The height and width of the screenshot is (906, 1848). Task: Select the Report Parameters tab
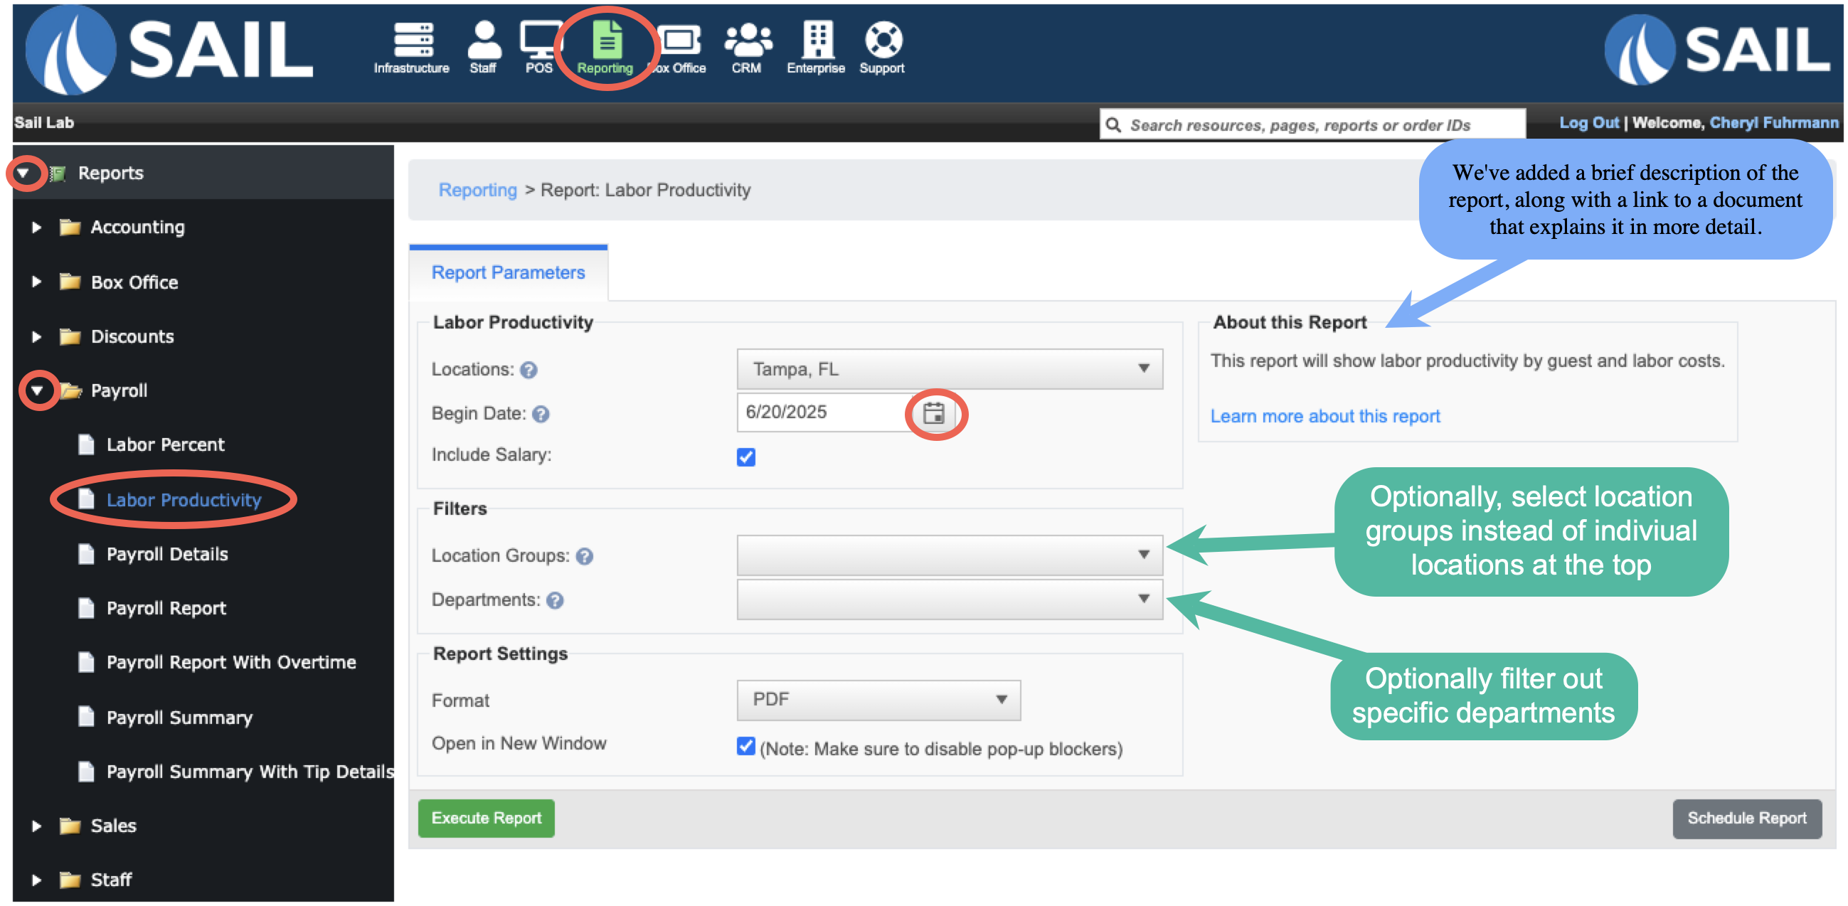coord(508,272)
